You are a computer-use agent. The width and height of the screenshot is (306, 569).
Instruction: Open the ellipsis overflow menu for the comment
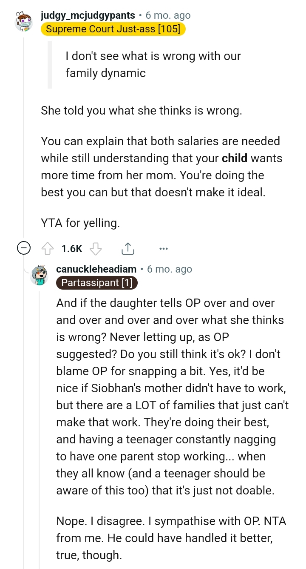pyautogui.click(x=164, y=248)
